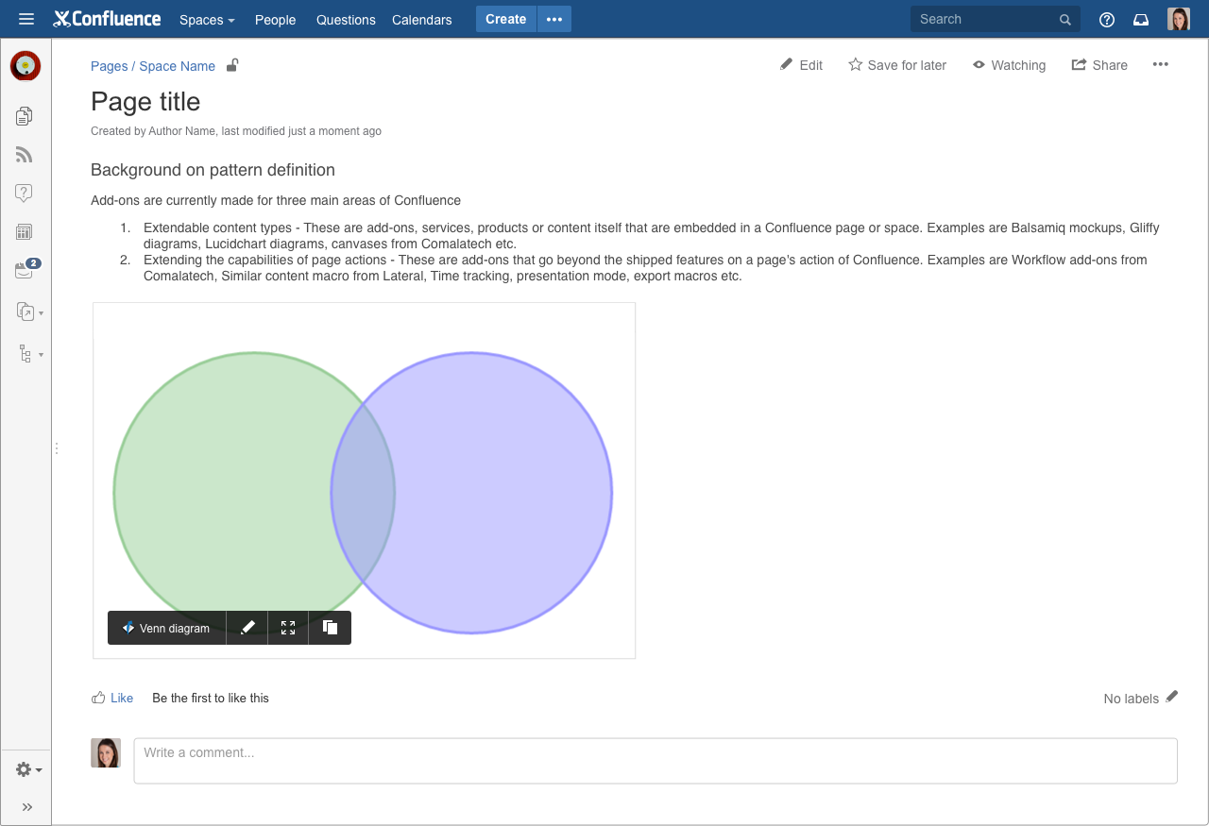Image resolution: width=1209 pixels, height=826 pixels.
Task: Follow the Space Name breadcrumb link
Action: coord(177,66)
